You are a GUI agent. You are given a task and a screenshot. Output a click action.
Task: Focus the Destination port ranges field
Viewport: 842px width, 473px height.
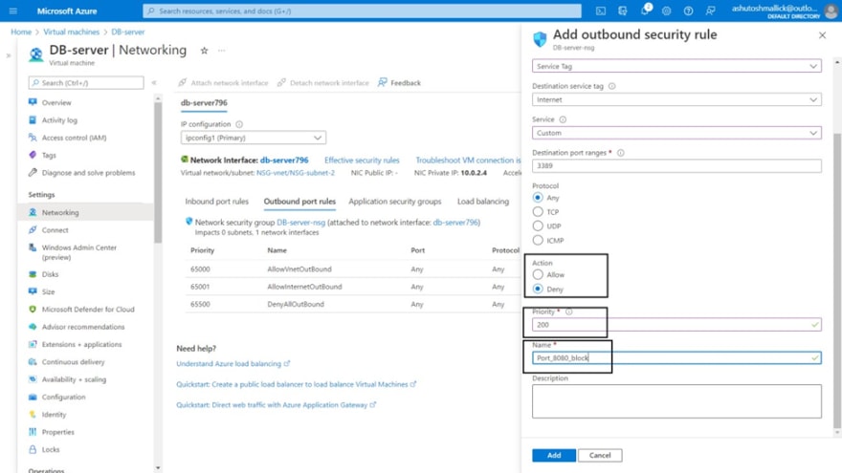(676, 165)
